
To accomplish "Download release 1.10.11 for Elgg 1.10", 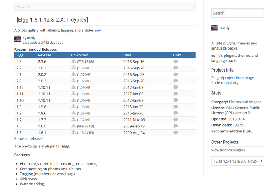I will [x=73, y=100].
